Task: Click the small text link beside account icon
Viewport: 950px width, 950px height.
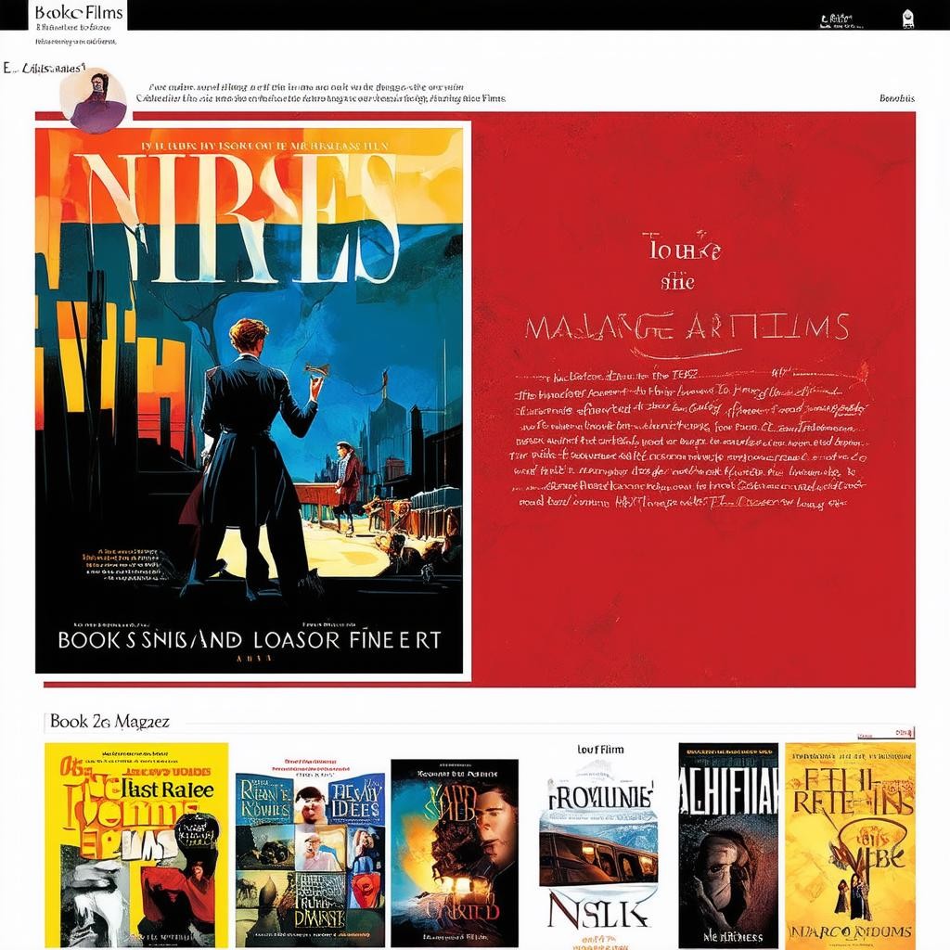Action: [836, 19]
